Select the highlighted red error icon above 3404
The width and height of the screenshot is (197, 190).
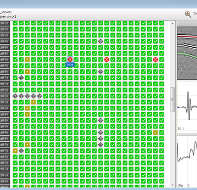click(x=70, y=60)
